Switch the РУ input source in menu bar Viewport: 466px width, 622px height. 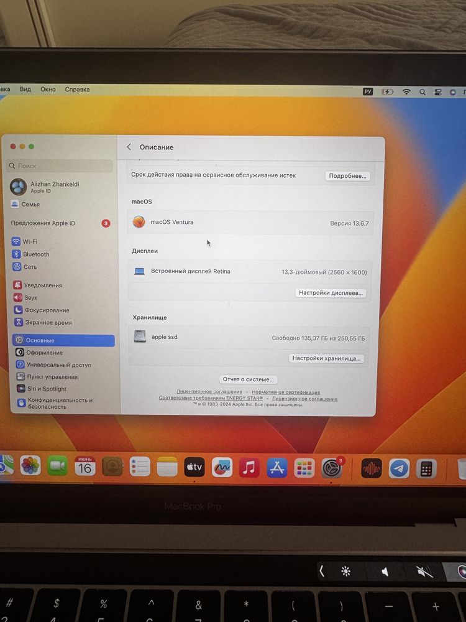pyautogui.click(x=368, y=91)
